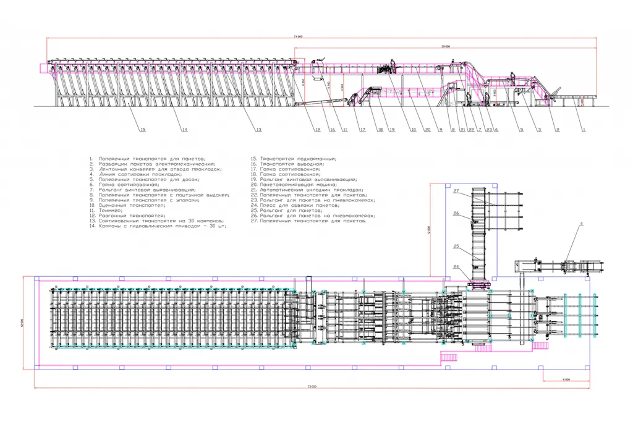Viewport: 633px width, 422px height.
Task: Click legend entry 10 'Оценочный транспортер'
Action: pos(127,205)
